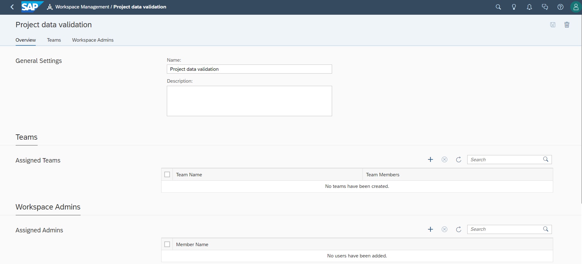Add a team with Assigned Teams plus
This screenshot has height=264, width=582.
[x=431, y=160]
